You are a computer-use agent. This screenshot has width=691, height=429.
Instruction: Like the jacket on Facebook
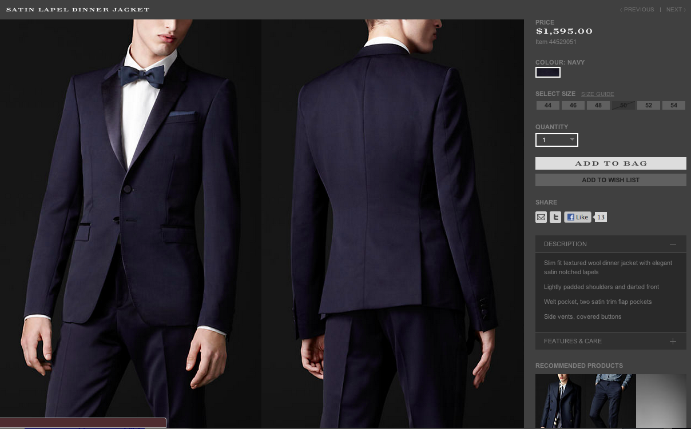click(x=577, y=217)
